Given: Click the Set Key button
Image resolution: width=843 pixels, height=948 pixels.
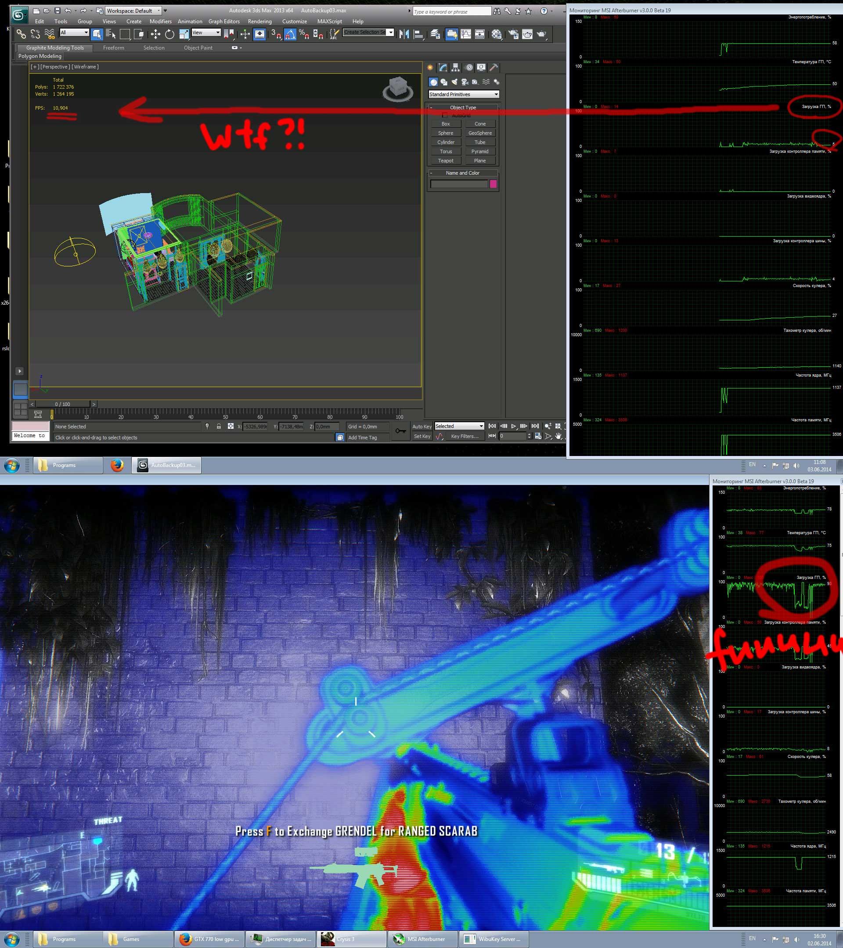Looking at the screenshot, I should tap(422, 436).
